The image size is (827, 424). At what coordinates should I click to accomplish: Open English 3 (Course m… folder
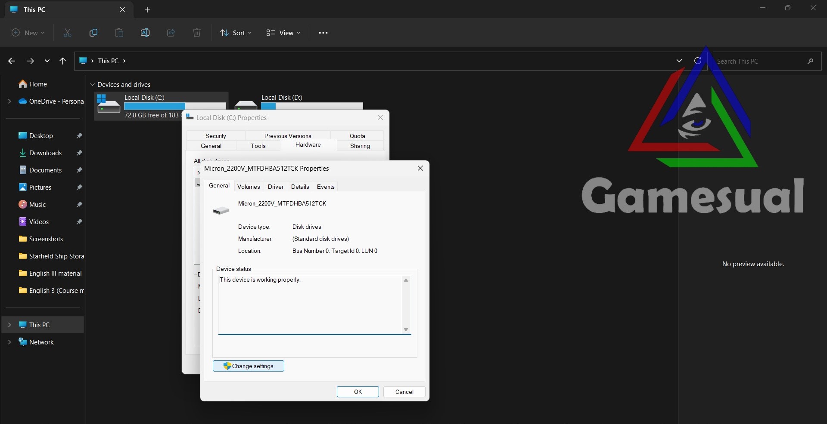(51, 291)
